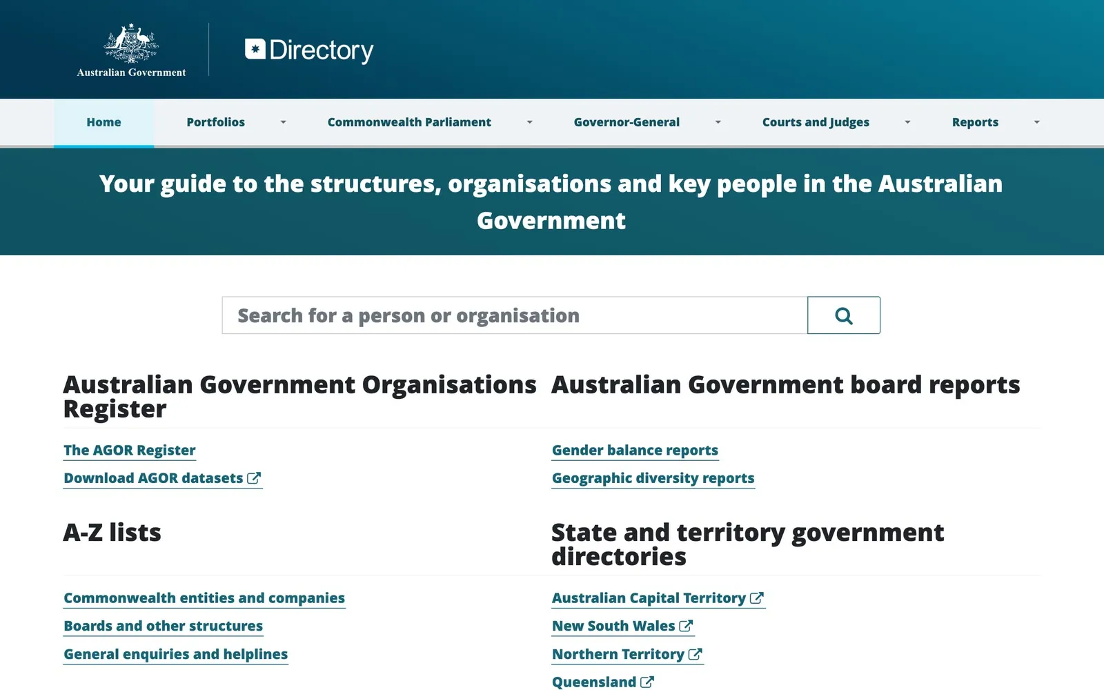Click external link icon beside Queensland
The width and height of the screenshot is (1104, 690).
click(x=647, y=682)
